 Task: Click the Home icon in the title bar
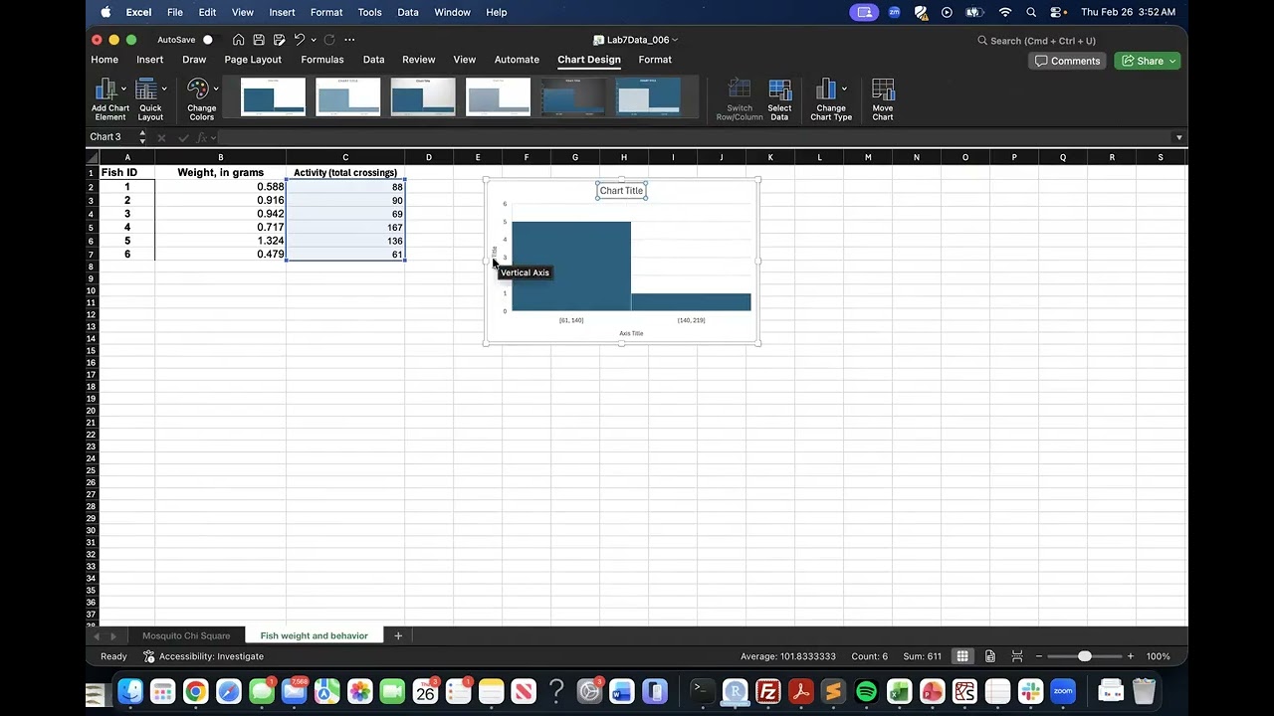238,40
